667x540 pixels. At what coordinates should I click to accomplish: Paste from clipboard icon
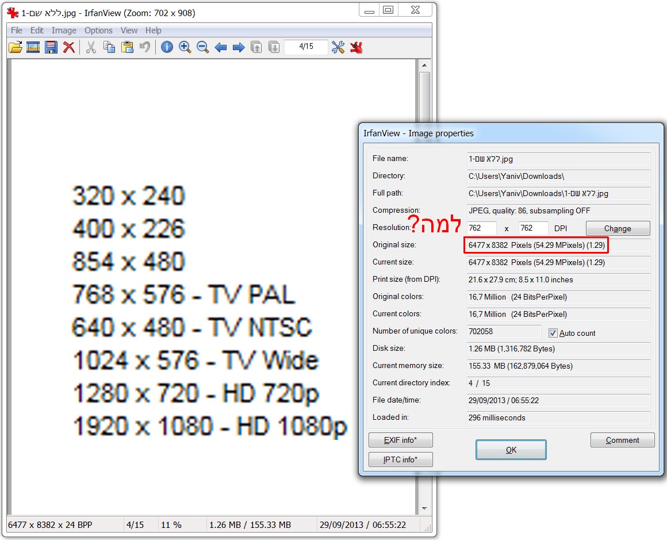click(127, 47)
